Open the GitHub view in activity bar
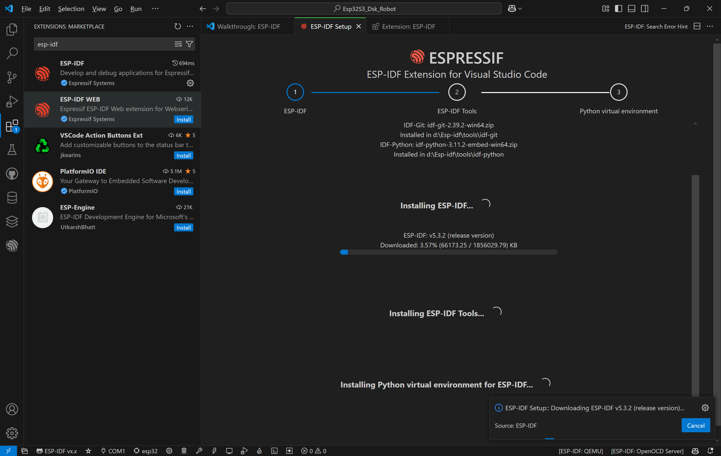This screenshot has width=721, height=456. coord(12,174)
